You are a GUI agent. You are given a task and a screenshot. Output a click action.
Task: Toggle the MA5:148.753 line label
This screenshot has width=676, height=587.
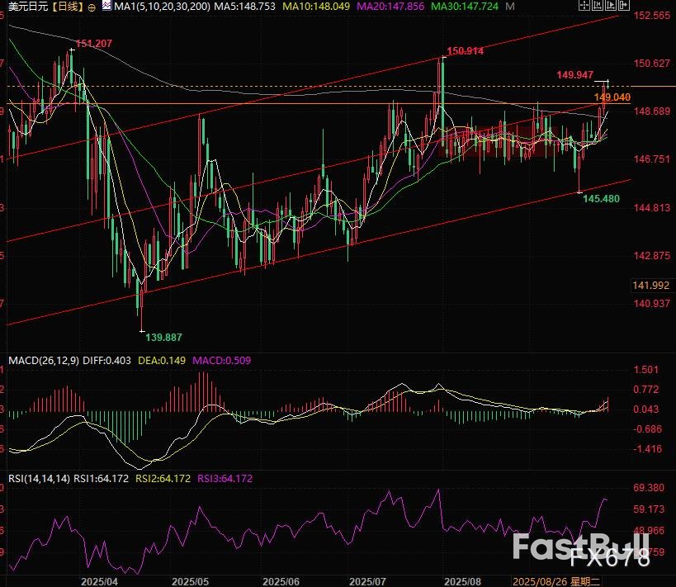click(x=243, y=7)
